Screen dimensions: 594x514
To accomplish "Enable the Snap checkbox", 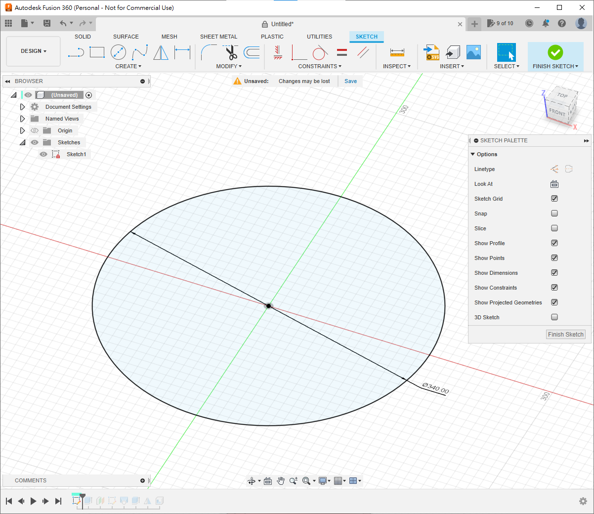I will 554,214.
